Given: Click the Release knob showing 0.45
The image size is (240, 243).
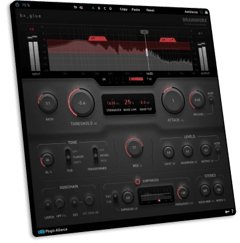Looking at the screenshot, I should tap(197, 100).
